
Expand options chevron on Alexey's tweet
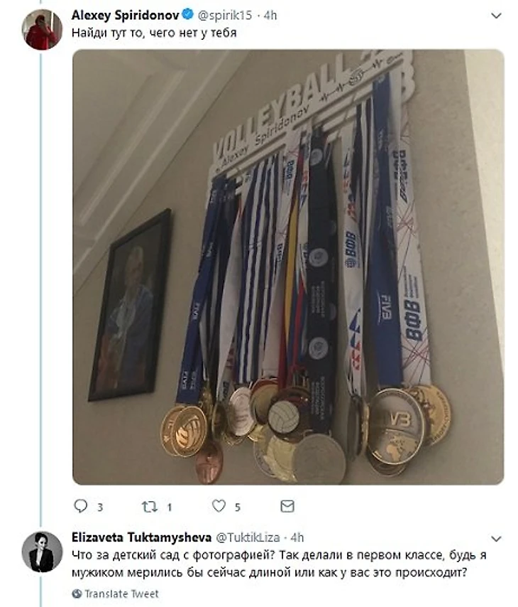[x=496, y=16]
